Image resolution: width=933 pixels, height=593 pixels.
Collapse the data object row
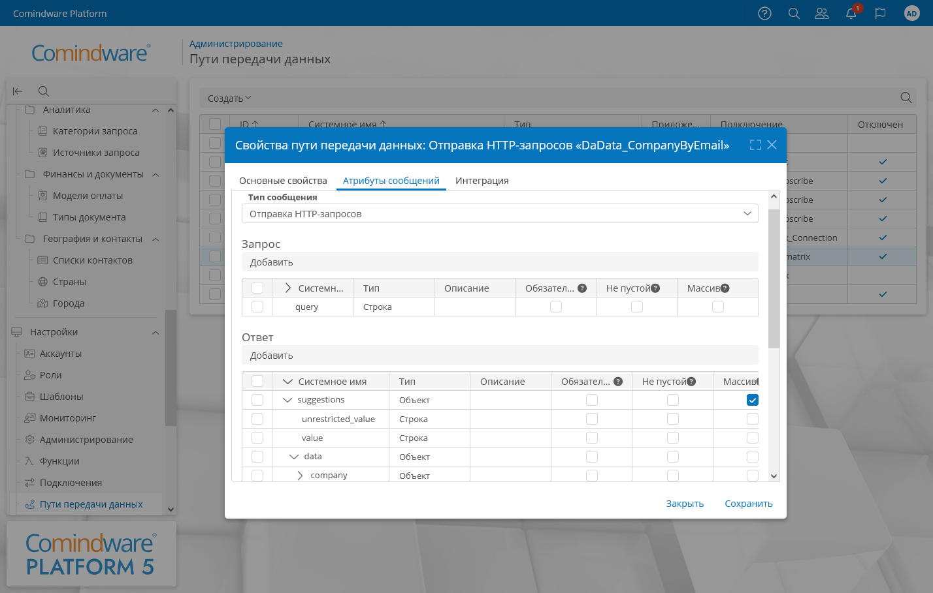294,457
